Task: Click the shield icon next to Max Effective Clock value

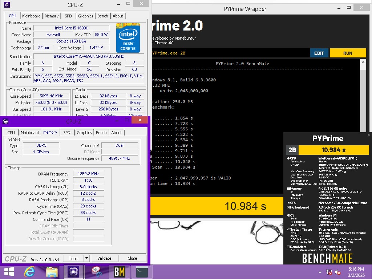Action: pos(336,175)
